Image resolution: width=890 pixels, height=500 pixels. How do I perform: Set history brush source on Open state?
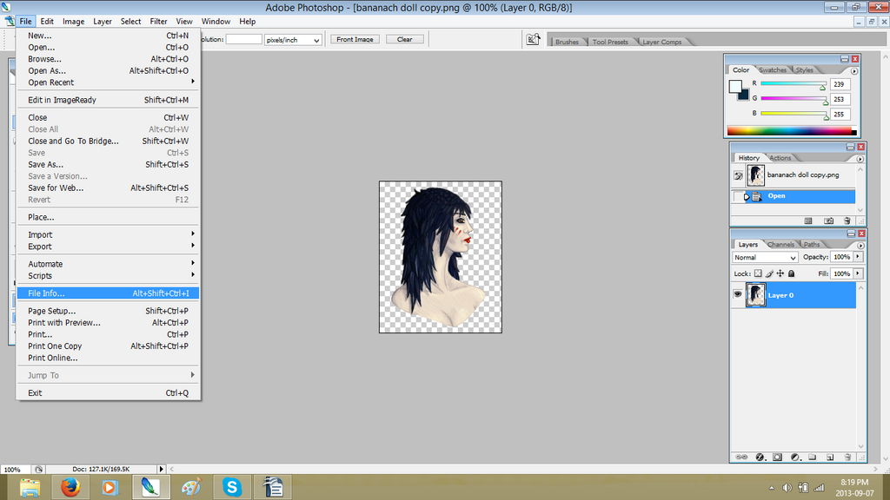tap(738, 197)
